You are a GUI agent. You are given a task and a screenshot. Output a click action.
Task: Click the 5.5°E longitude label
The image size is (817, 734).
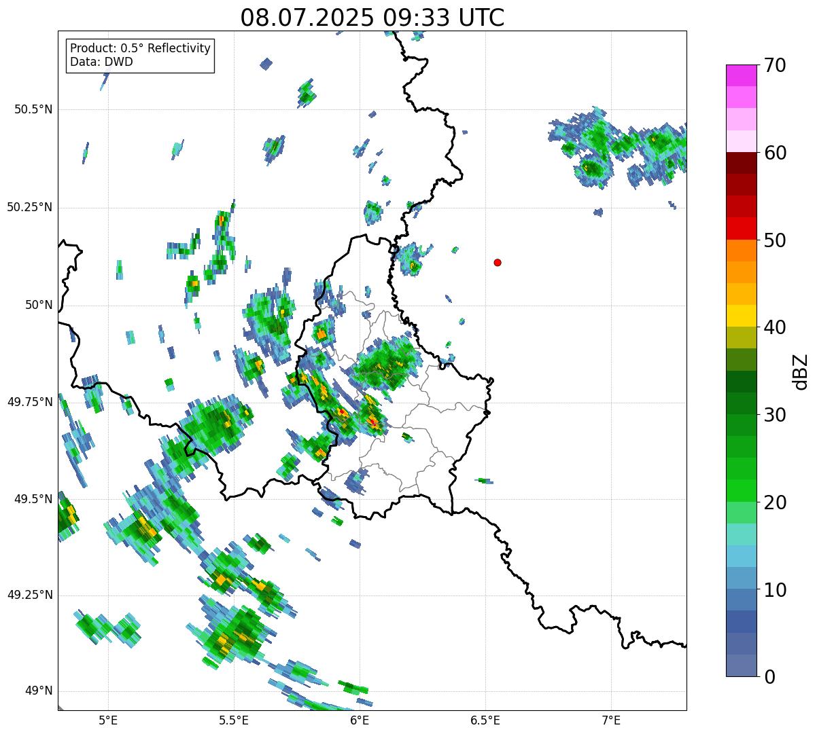(234, 720)
